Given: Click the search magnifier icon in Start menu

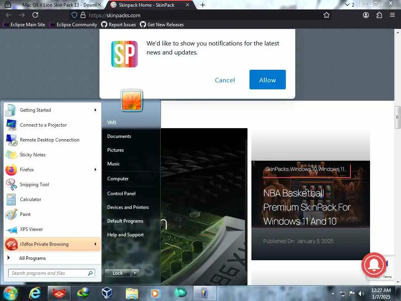Looking at the screenshot, I should pos(90,273).
